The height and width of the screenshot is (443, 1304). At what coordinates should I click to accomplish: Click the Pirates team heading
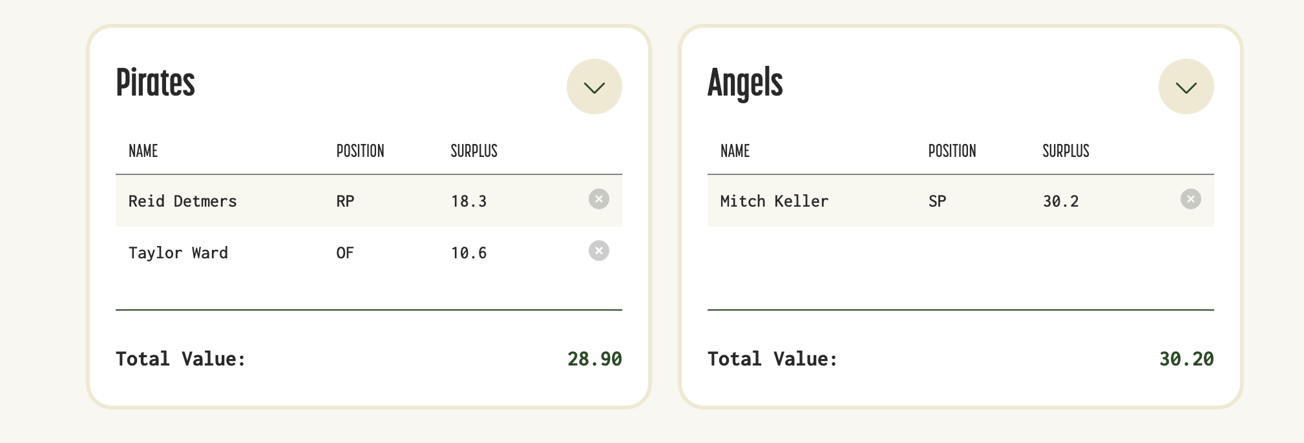155,83
